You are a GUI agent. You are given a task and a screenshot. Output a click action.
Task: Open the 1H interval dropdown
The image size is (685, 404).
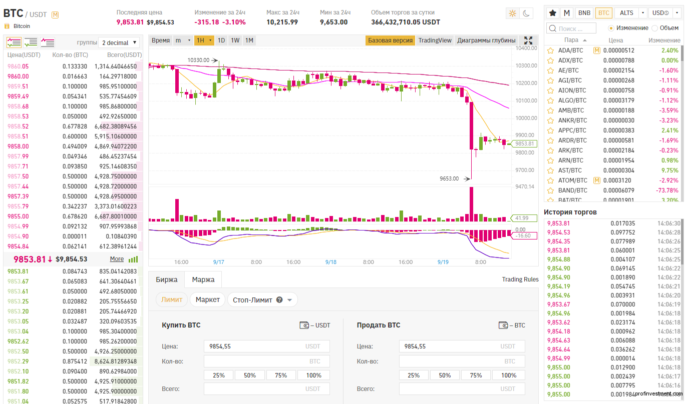tap(204, 40)
